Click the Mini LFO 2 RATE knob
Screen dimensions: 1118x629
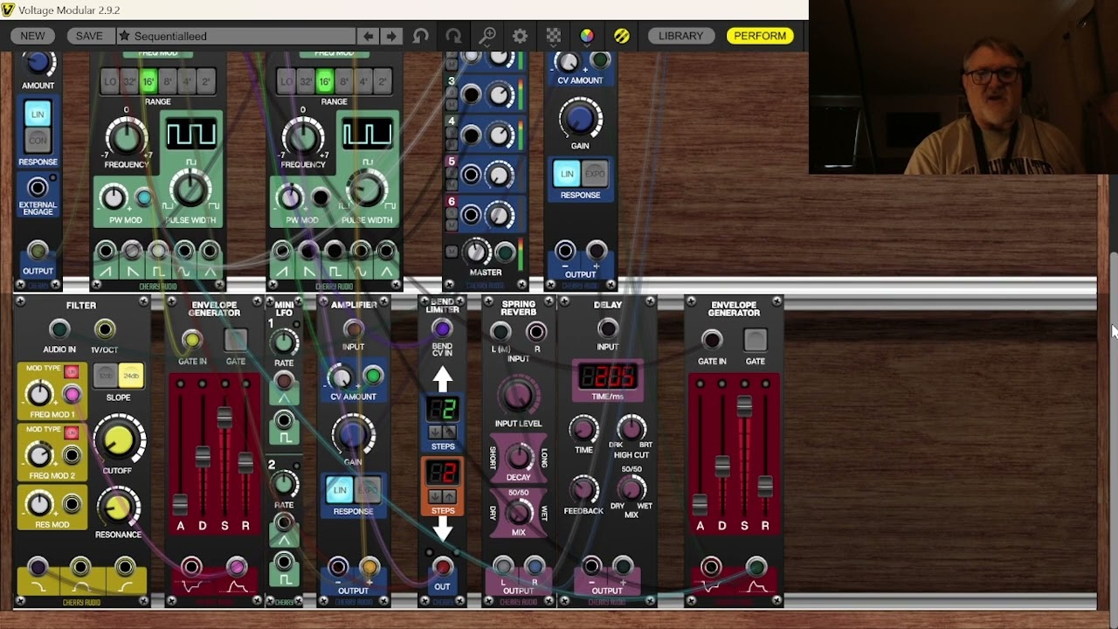tap(284, 483)
